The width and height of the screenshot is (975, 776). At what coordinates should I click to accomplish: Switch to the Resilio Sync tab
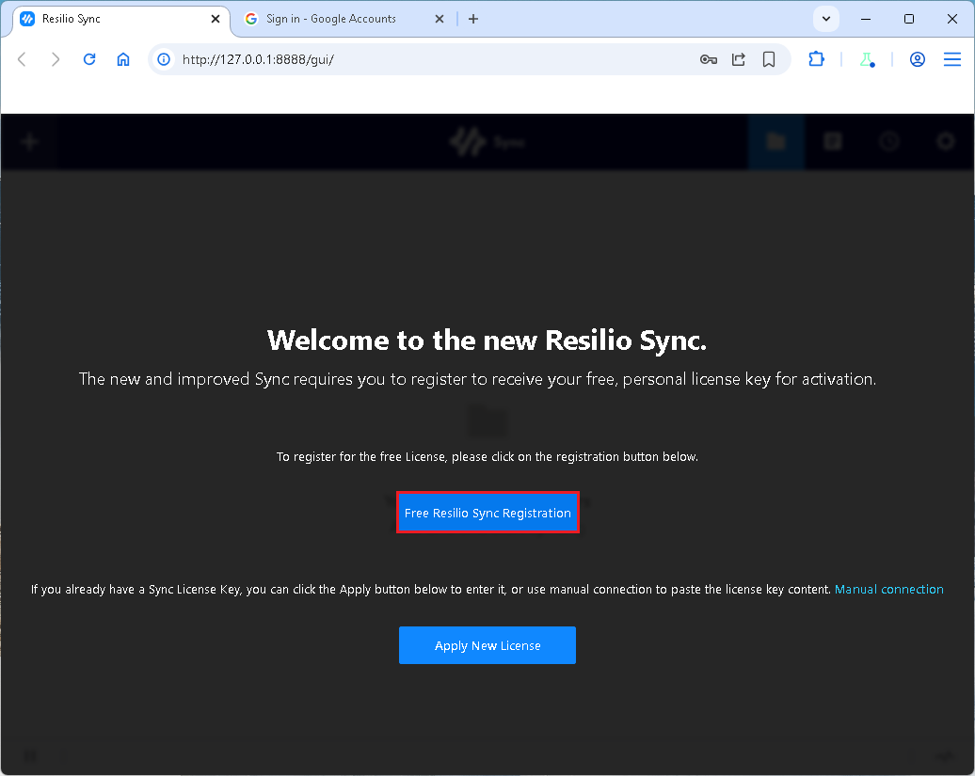pyautogui.click(x=121, y=19)
